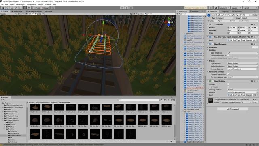Screen dimensions: 259x146
Task: Switch to the Package Manager tab
Action: coord(34,11)
